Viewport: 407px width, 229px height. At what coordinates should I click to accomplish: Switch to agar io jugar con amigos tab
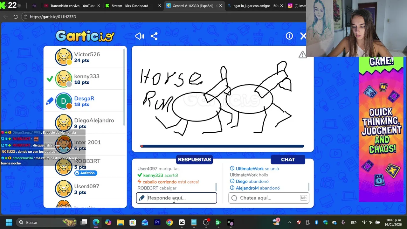click(x=256, y=6)
